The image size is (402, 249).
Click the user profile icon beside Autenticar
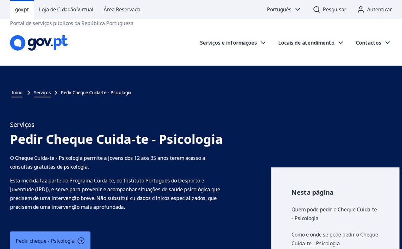tap(361, 9)
